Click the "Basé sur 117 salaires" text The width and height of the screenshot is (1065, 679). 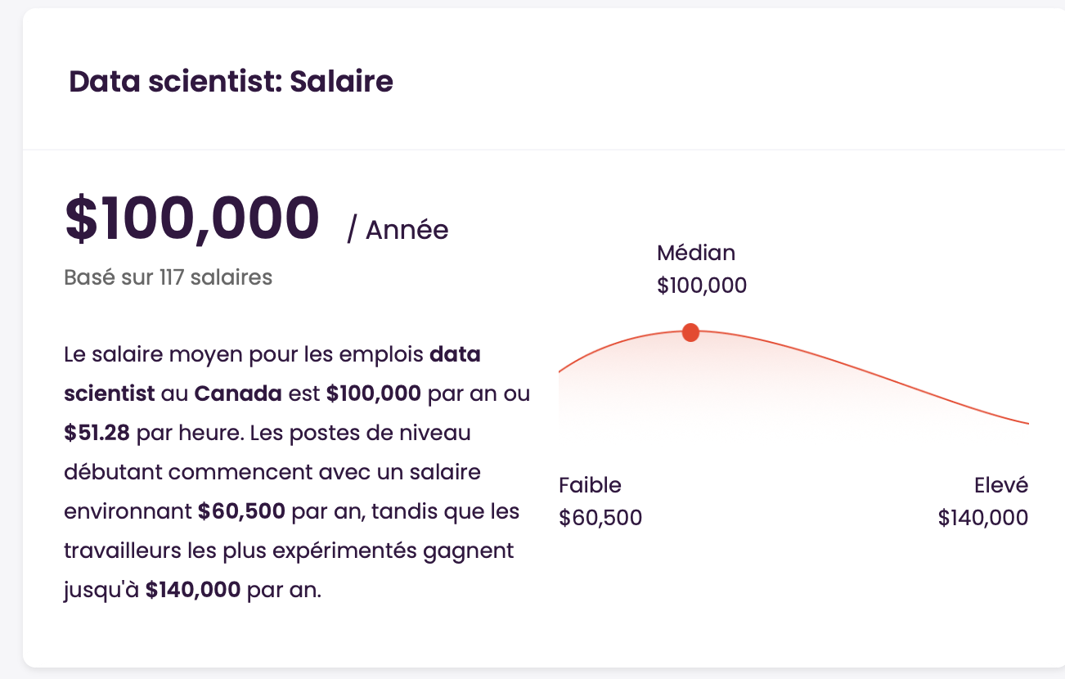pos(168,277)
